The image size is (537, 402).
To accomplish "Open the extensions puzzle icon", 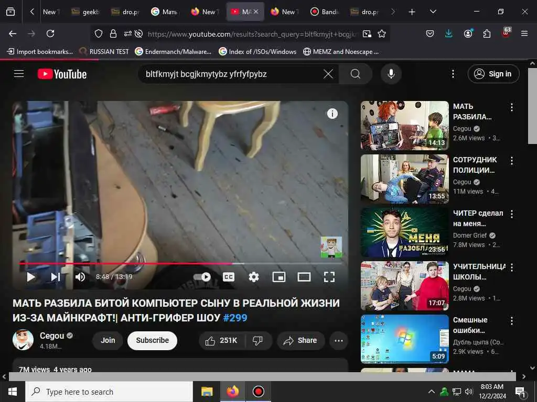I will point(487,33).
